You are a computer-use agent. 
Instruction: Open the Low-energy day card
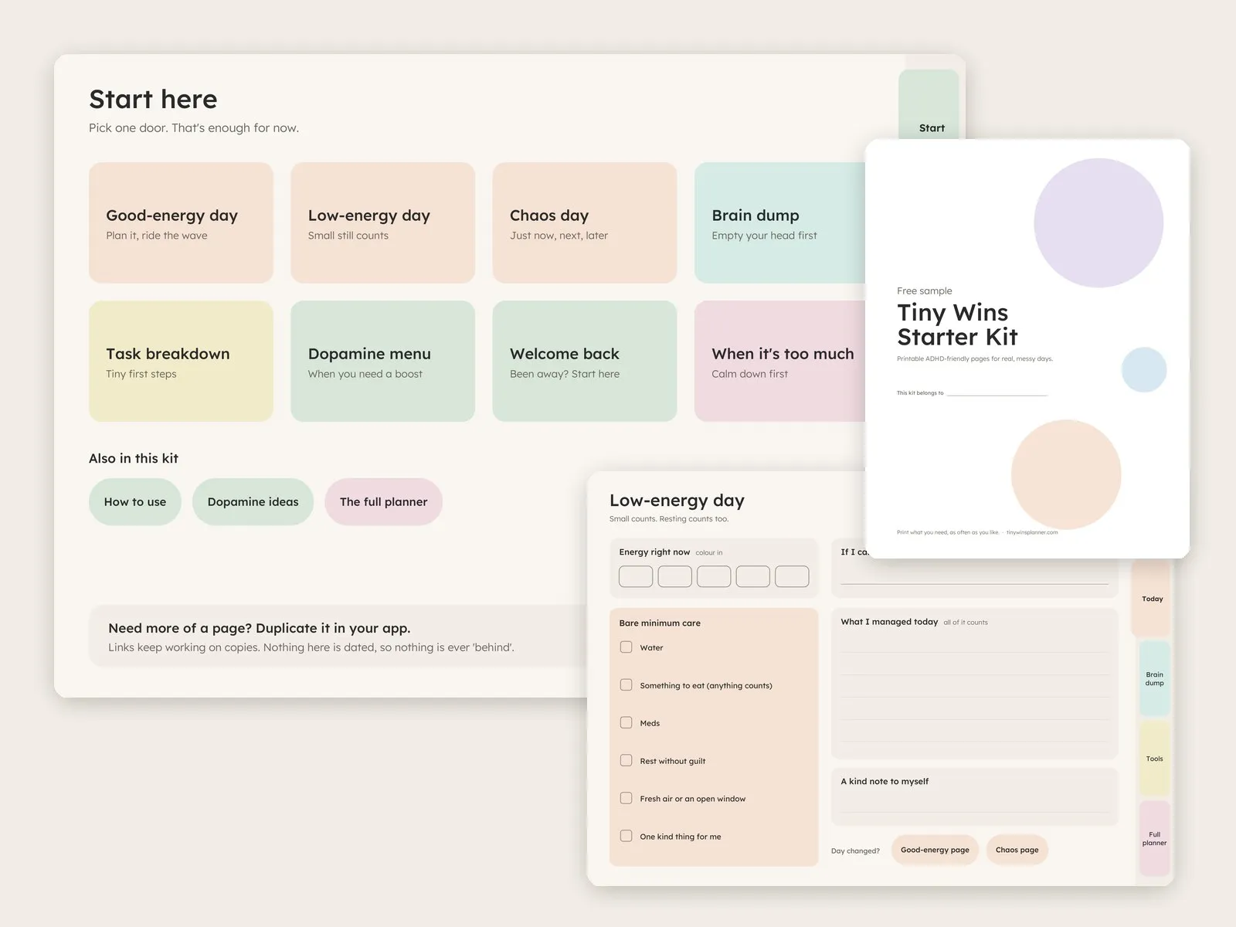tap(382, 222)
